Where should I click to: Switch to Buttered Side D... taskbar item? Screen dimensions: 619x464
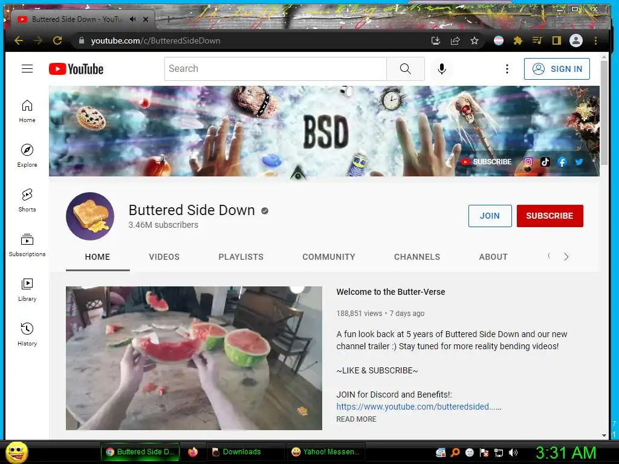(140, 452)
